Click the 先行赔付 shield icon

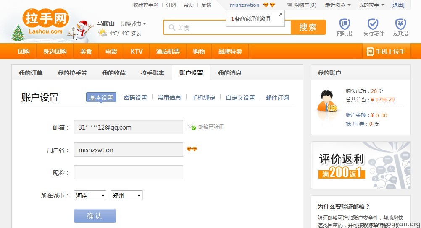pos(373,24)
